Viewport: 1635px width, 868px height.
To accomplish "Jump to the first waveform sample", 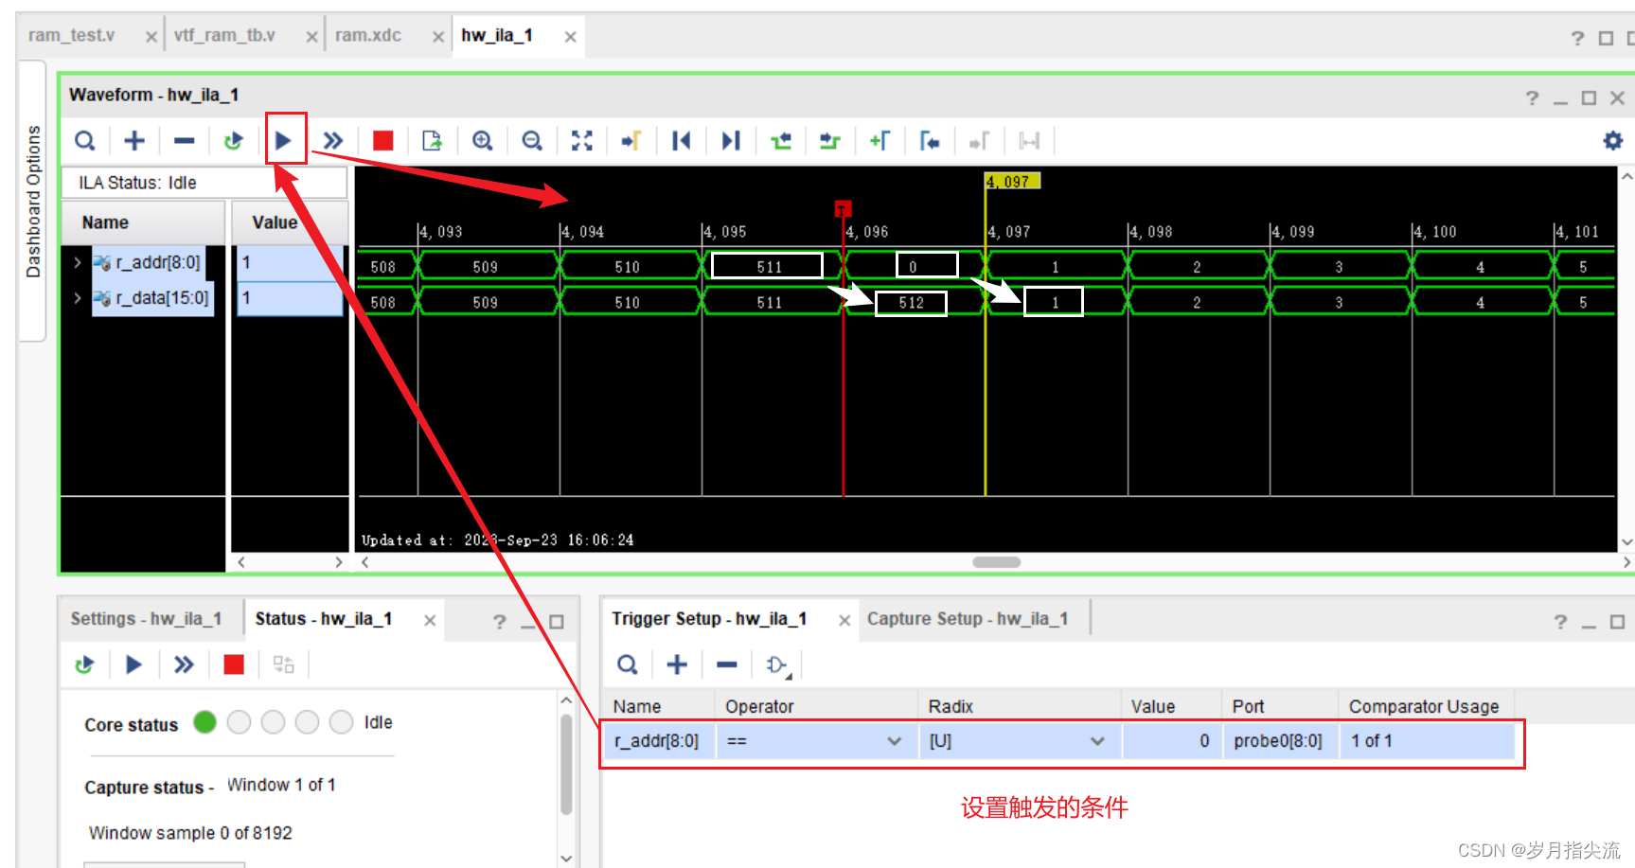I will pyautogui.click(x=682, y=141).
